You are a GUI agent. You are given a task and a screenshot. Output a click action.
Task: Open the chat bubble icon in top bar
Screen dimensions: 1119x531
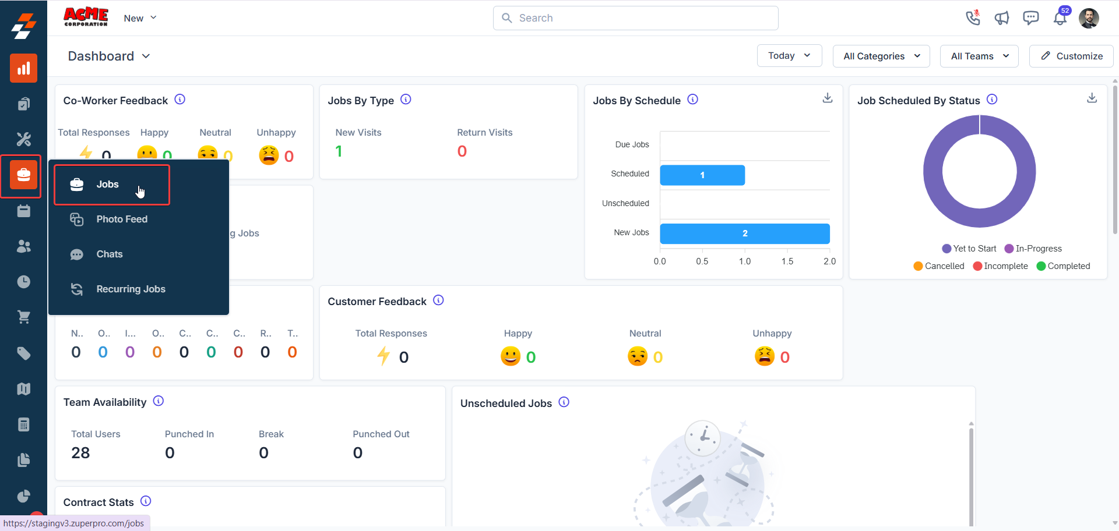pos(1032,18)
